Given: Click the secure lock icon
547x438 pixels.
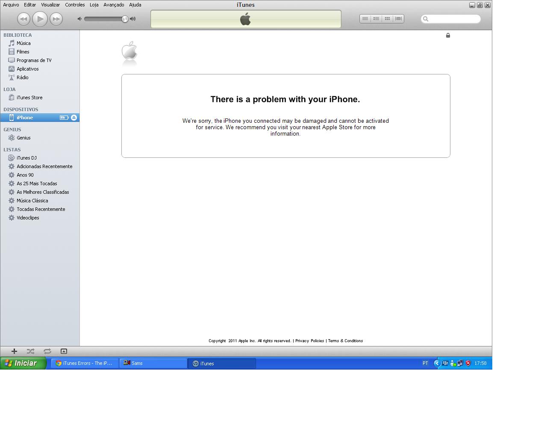Looking at the screenshot, I should 448,36.
